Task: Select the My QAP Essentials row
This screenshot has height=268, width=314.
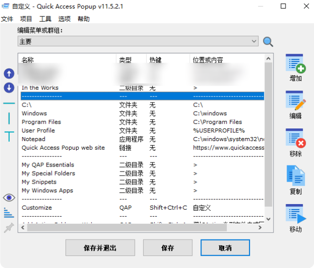Action: (x=143, y=165)
